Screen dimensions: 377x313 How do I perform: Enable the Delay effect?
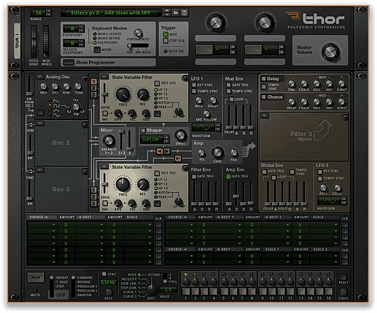coord(264,79)
